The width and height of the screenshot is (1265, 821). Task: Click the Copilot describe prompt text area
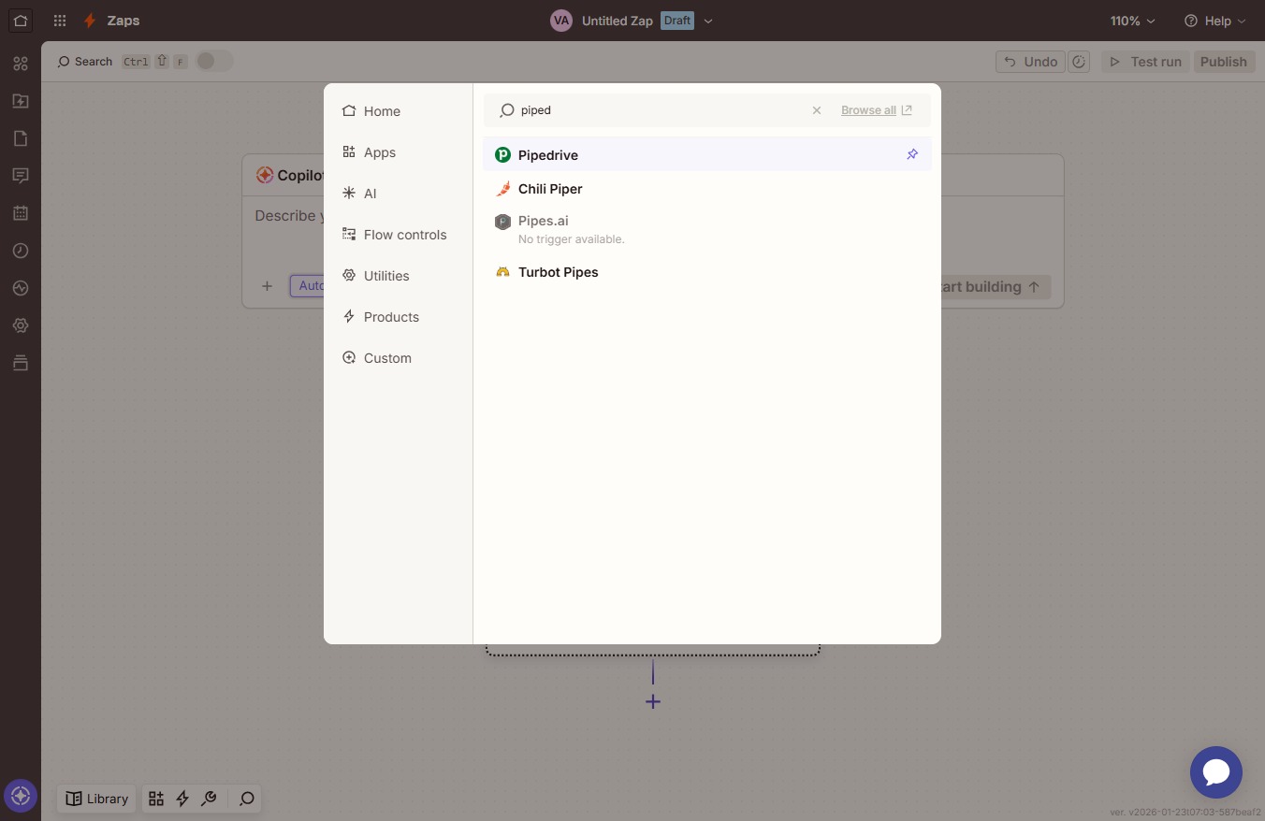pyautogui.click(x=289, y=216)
